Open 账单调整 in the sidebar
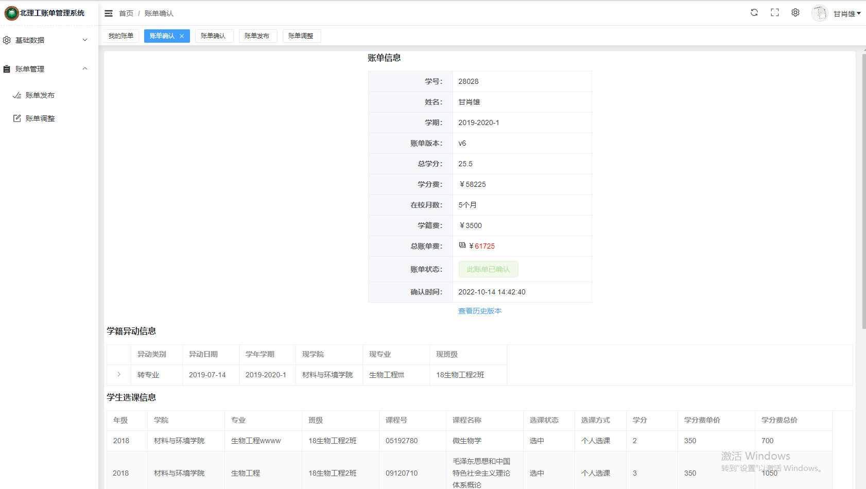 coord(40,118)
